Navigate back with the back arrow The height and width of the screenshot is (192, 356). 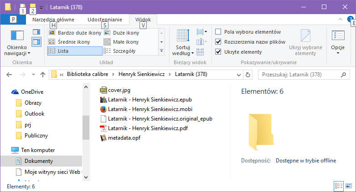pyautogui.click(x=9, y=75)
